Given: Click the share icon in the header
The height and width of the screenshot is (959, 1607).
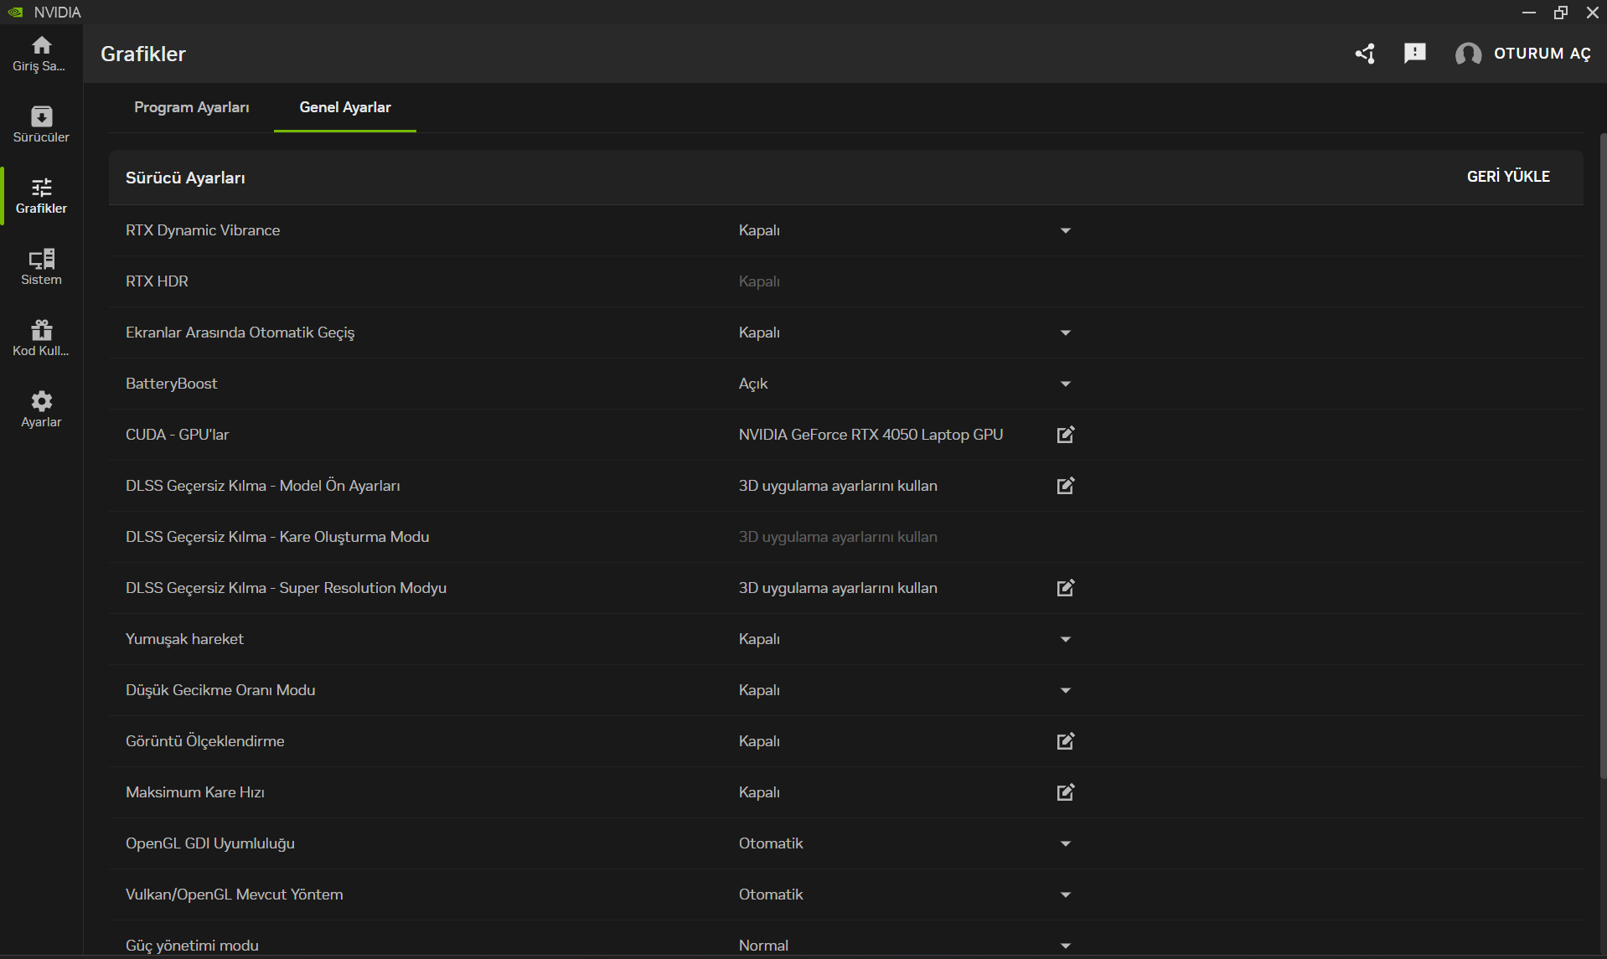Looking at the screenshot, I should click(1365, 54).
